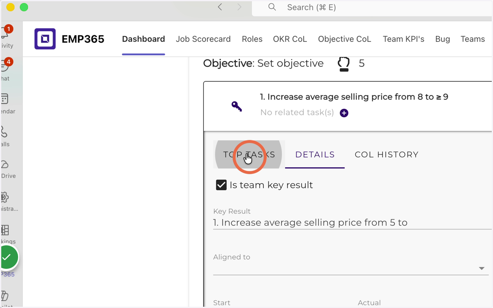Switch to TOP TASKS tab
493x308 pixels.
tap(249, 154)
